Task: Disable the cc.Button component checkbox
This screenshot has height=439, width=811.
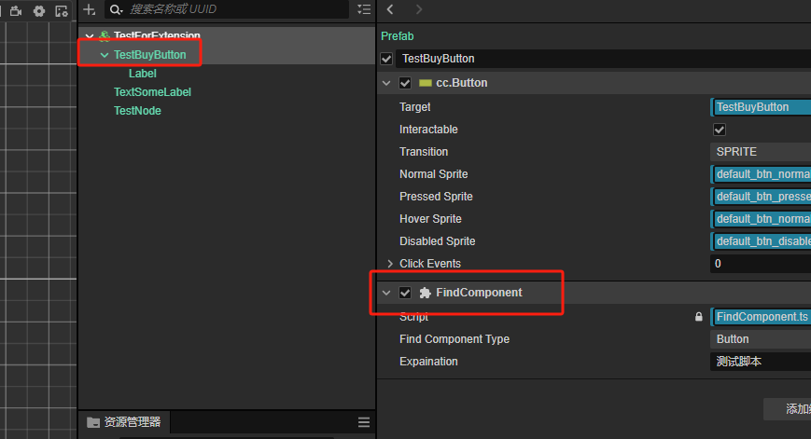Action: tap(405, 83)
